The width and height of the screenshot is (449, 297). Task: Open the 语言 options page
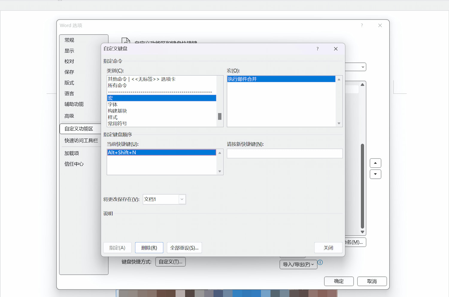click(69, 94)
